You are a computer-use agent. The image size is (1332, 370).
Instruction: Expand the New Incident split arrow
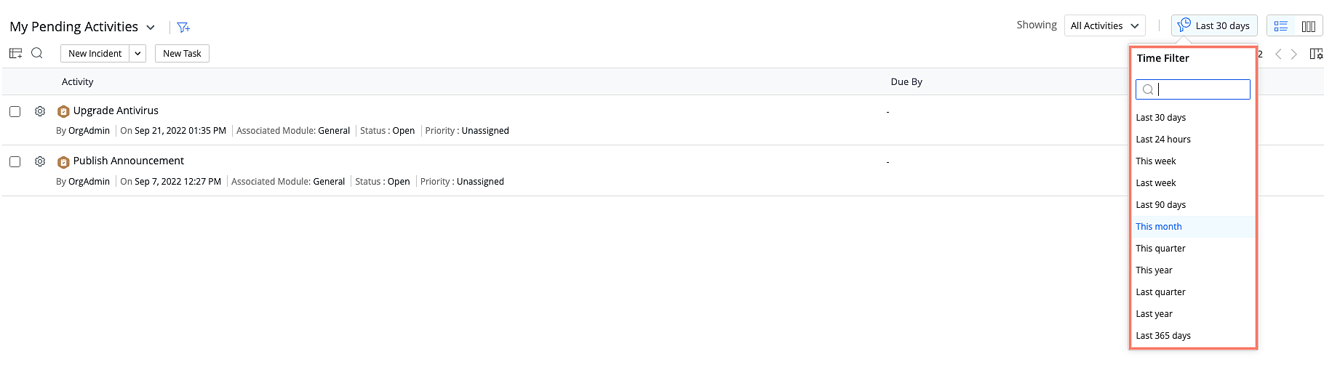137,54
